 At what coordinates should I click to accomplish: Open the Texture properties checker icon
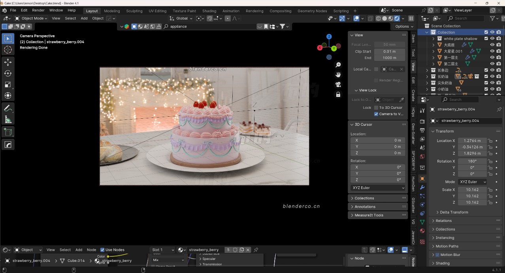coord(422,241)
